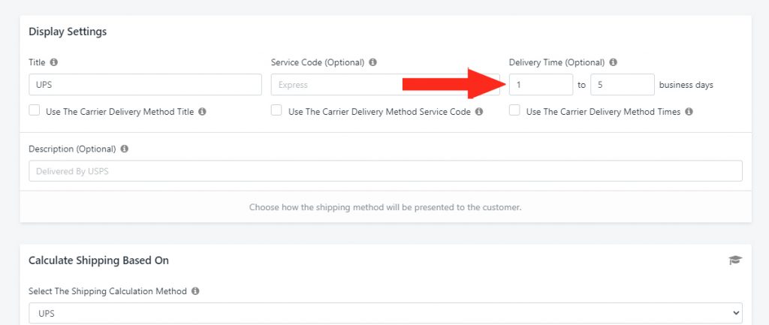Click the info icon next to Title

(x=54, y=62)
